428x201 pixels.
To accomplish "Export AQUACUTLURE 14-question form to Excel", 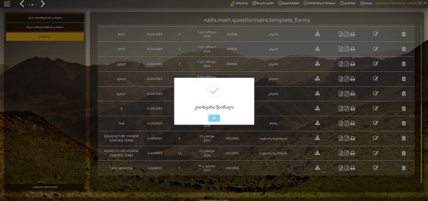I will [341, 153].
